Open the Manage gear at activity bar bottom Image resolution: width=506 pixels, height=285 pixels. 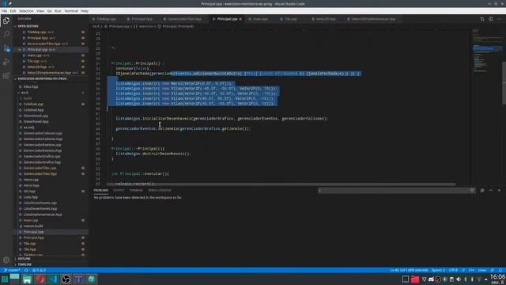(6, 260)
